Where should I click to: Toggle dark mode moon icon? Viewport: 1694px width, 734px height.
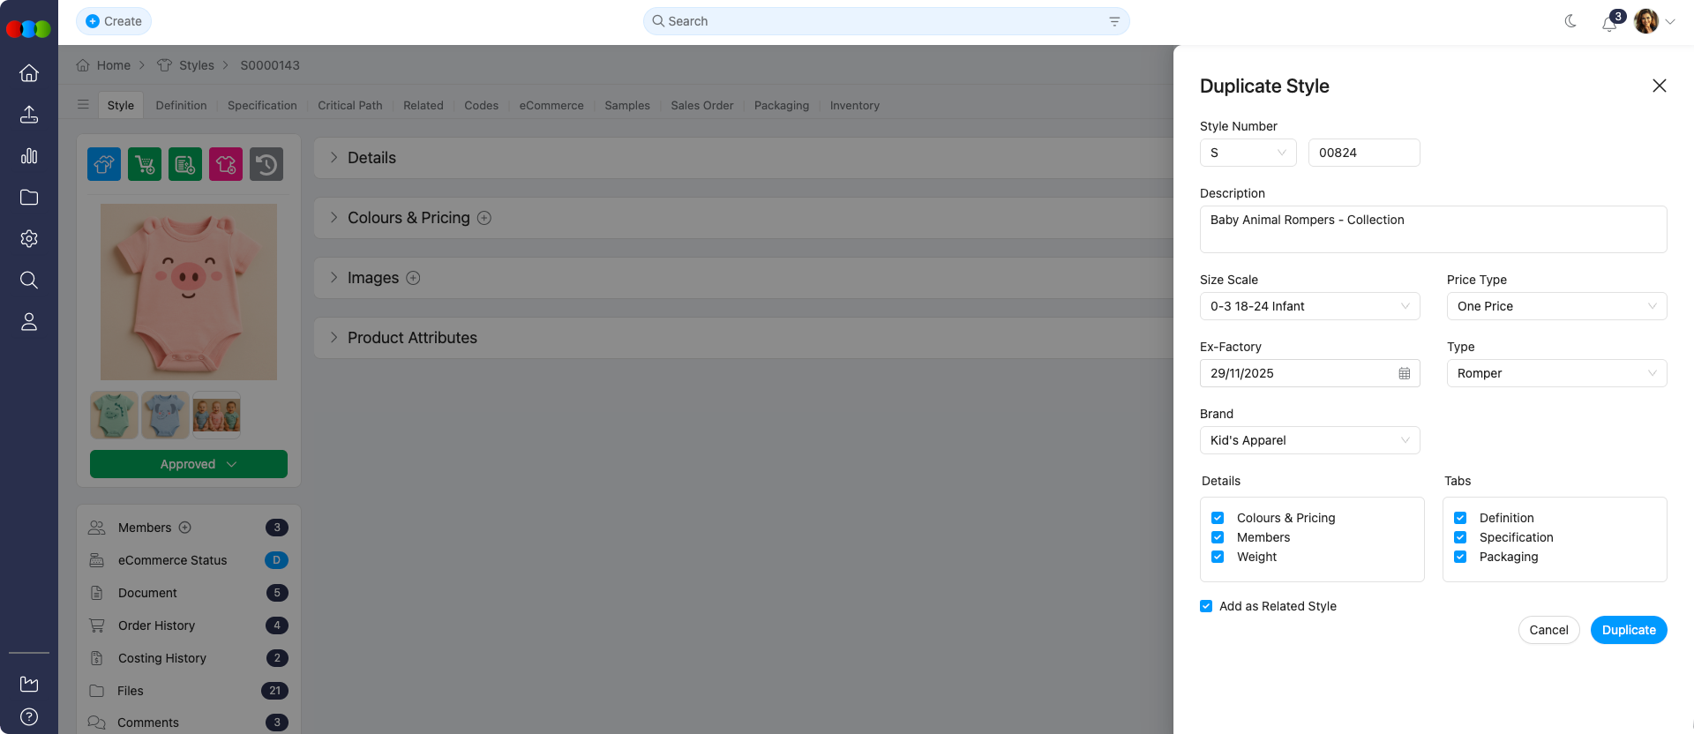pyautogui.click(x=1570, y=21)
